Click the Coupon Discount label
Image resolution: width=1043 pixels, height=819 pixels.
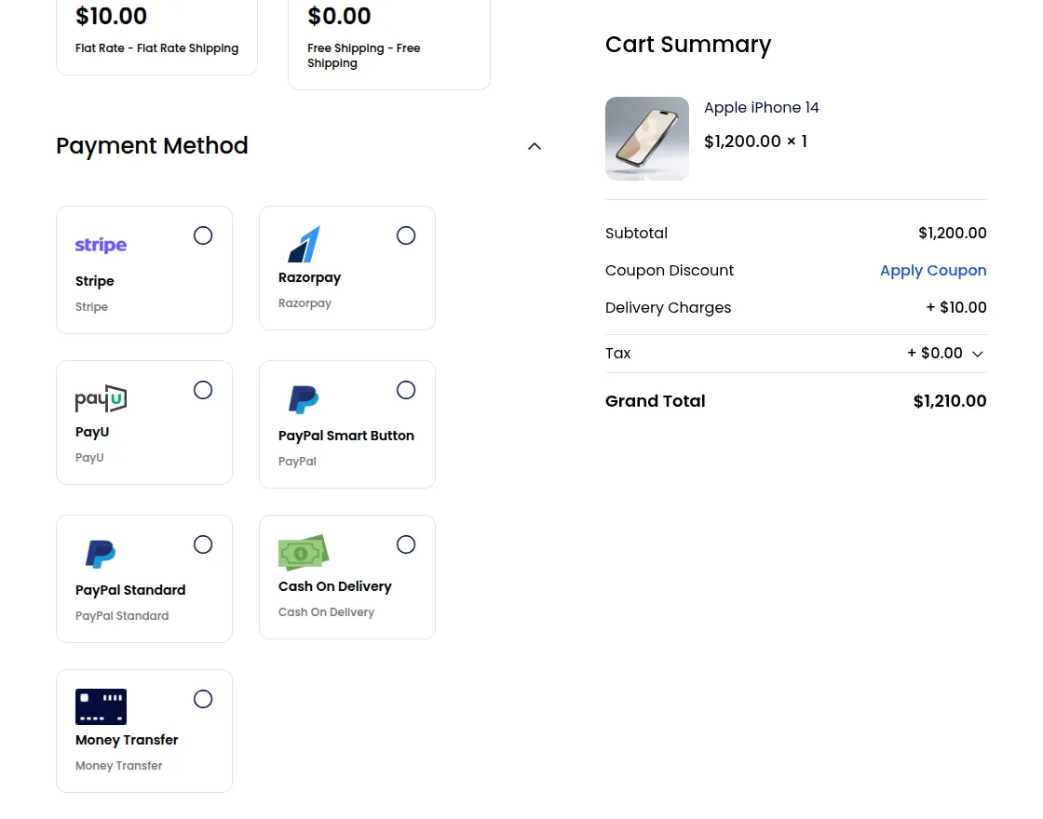[x=670, y=271]
